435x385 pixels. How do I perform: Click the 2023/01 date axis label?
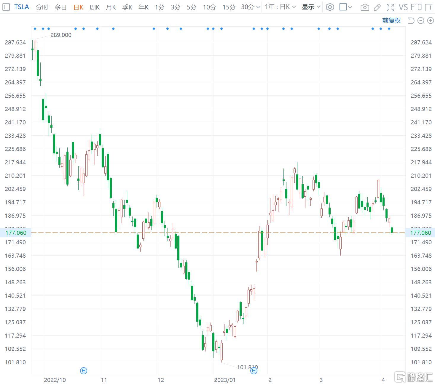(225, 380)
